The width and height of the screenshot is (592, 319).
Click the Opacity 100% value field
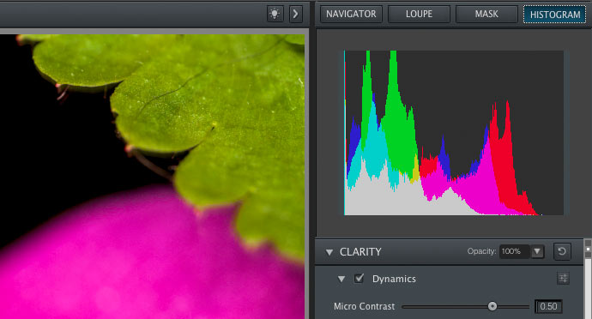pos(515,251)
